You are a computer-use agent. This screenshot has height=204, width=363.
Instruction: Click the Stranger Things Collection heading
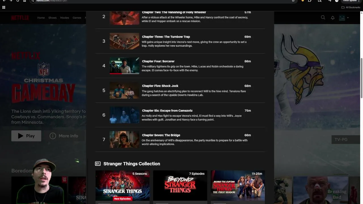tap(132, 164)
